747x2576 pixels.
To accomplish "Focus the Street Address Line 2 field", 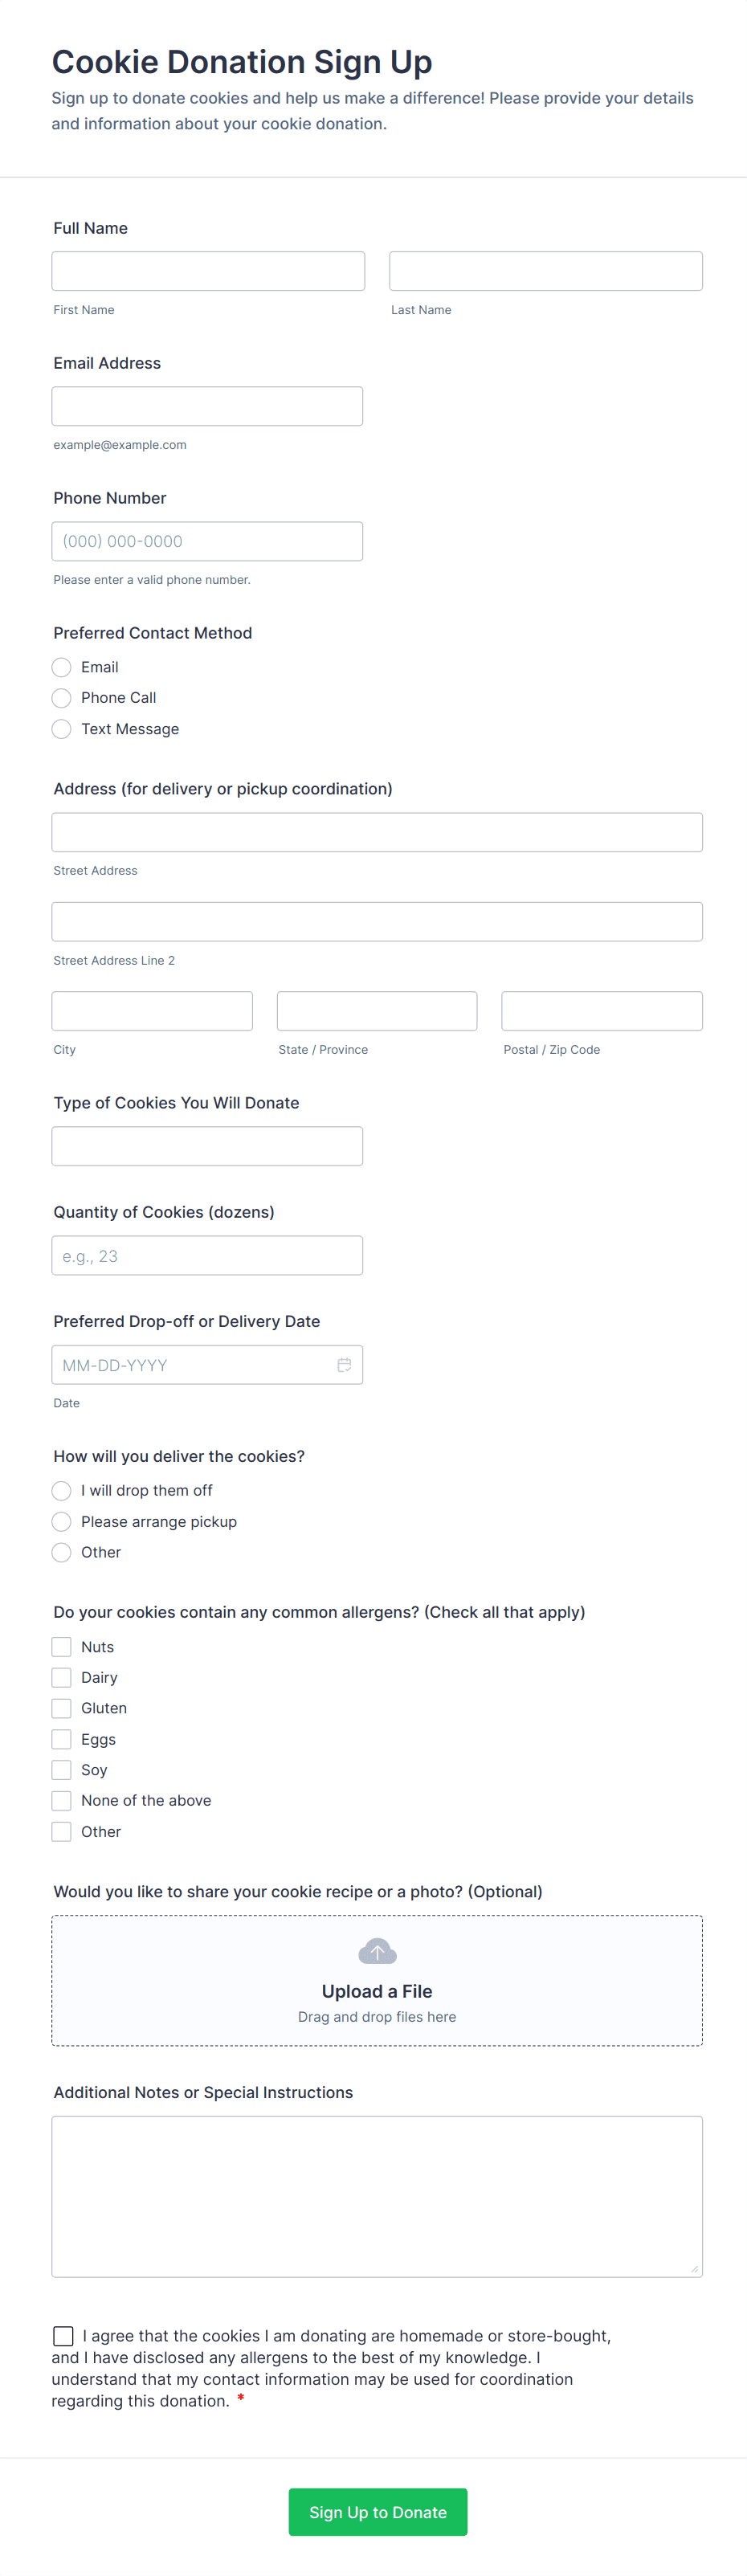I will (377, 921).
